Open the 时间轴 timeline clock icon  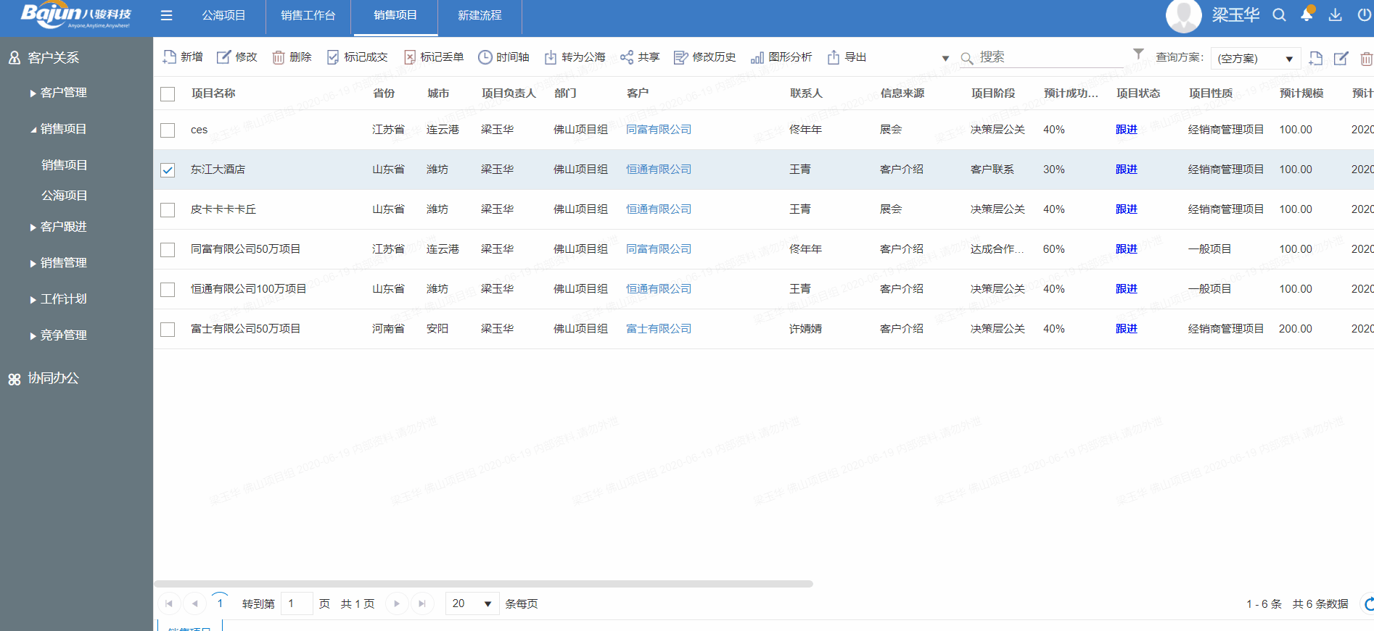pyautogui.click(x=485, y=57)
